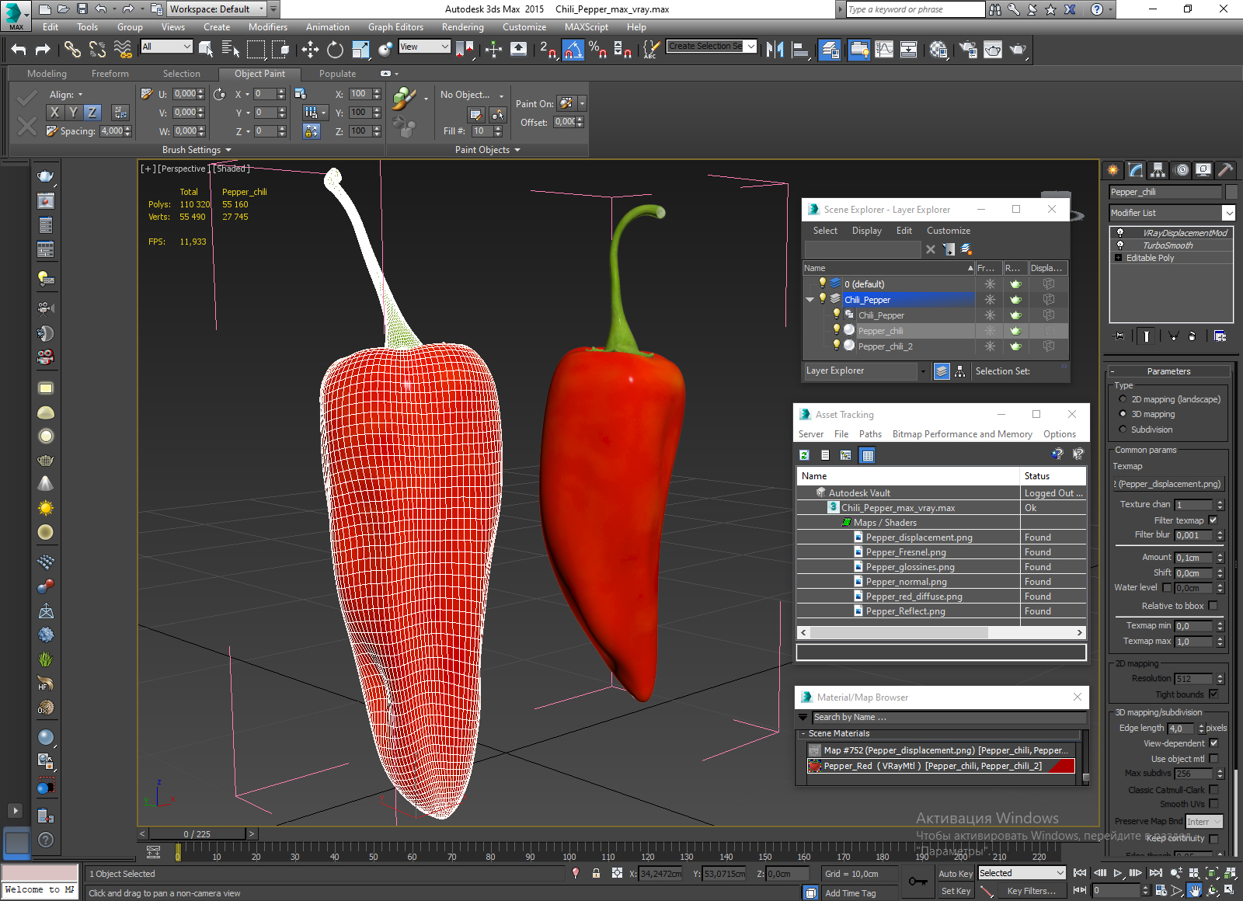Screen dimensions: 1243x901
Task: Click the Paint brush icon in Object Paint
Action: [x=404, y=99]
